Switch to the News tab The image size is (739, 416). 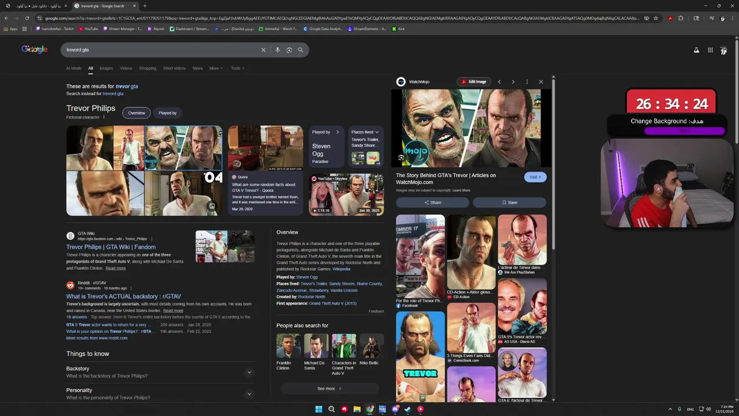[x=197, y=68]
